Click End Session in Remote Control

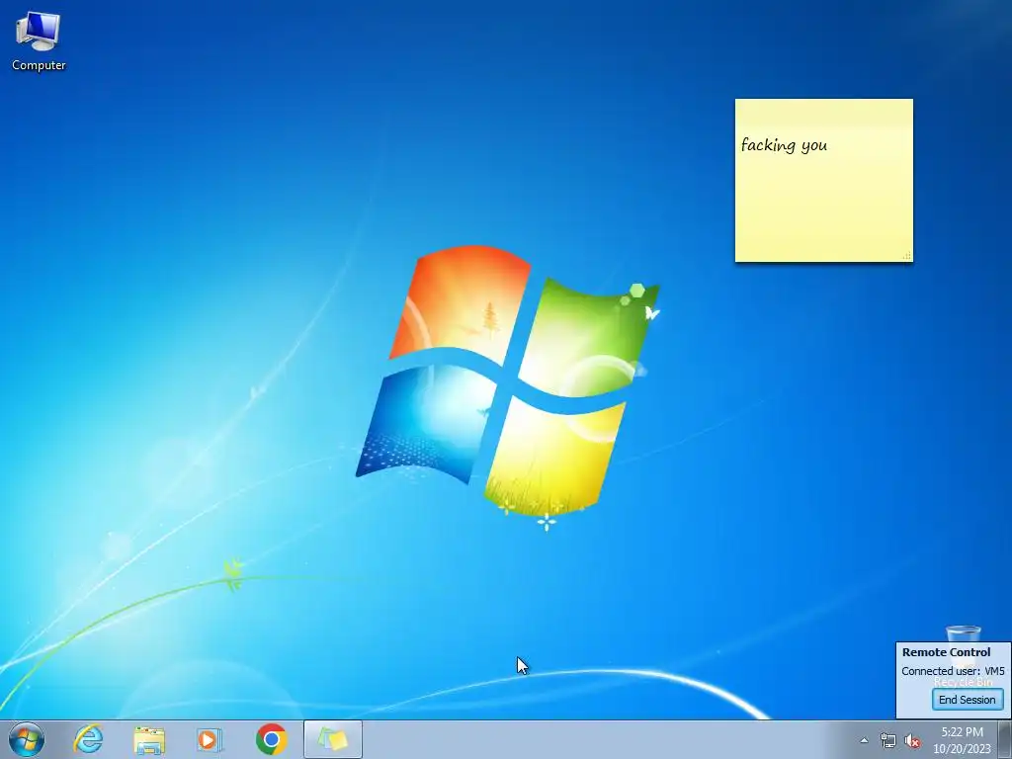[967, 700]
